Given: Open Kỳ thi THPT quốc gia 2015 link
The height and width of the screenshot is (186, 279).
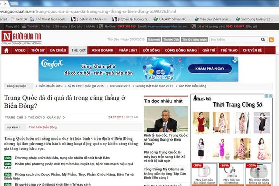Looking at the screenshot, I should tap(86, 86).
